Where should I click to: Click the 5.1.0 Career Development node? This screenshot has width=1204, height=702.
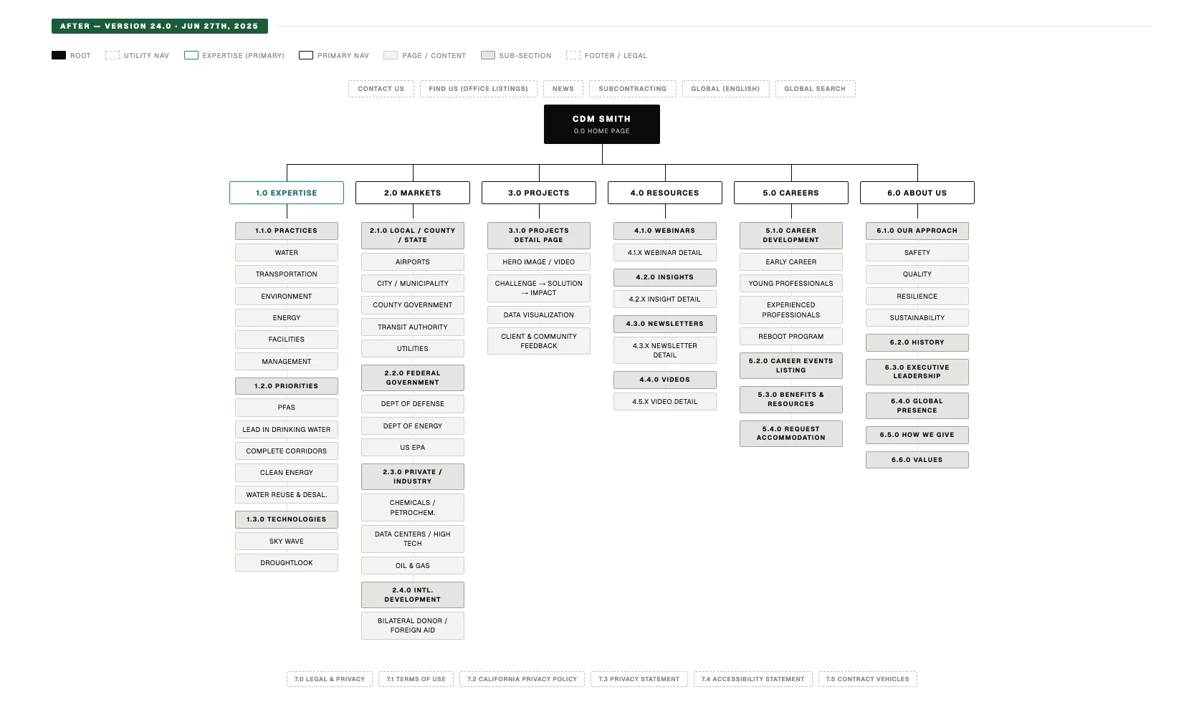pos(791,236)
